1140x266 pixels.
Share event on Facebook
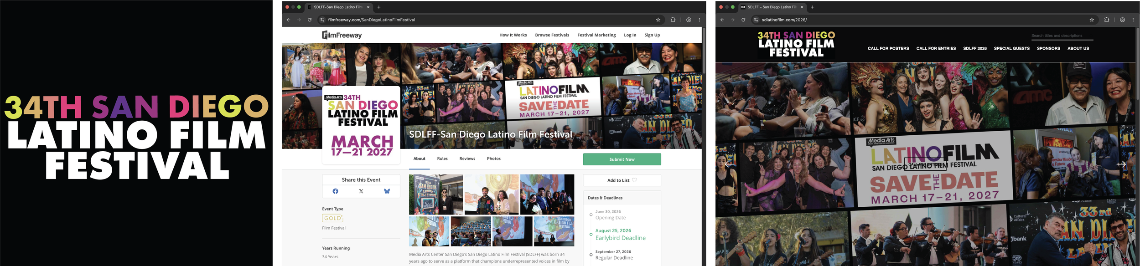point(335,191)
